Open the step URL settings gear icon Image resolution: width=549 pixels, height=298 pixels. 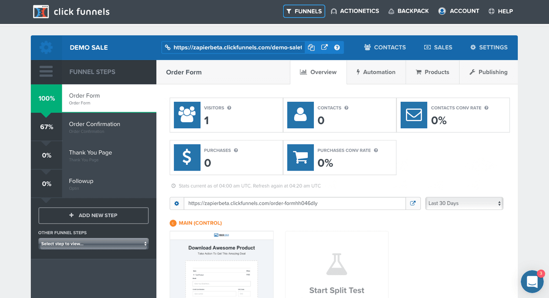pos(177,203)
